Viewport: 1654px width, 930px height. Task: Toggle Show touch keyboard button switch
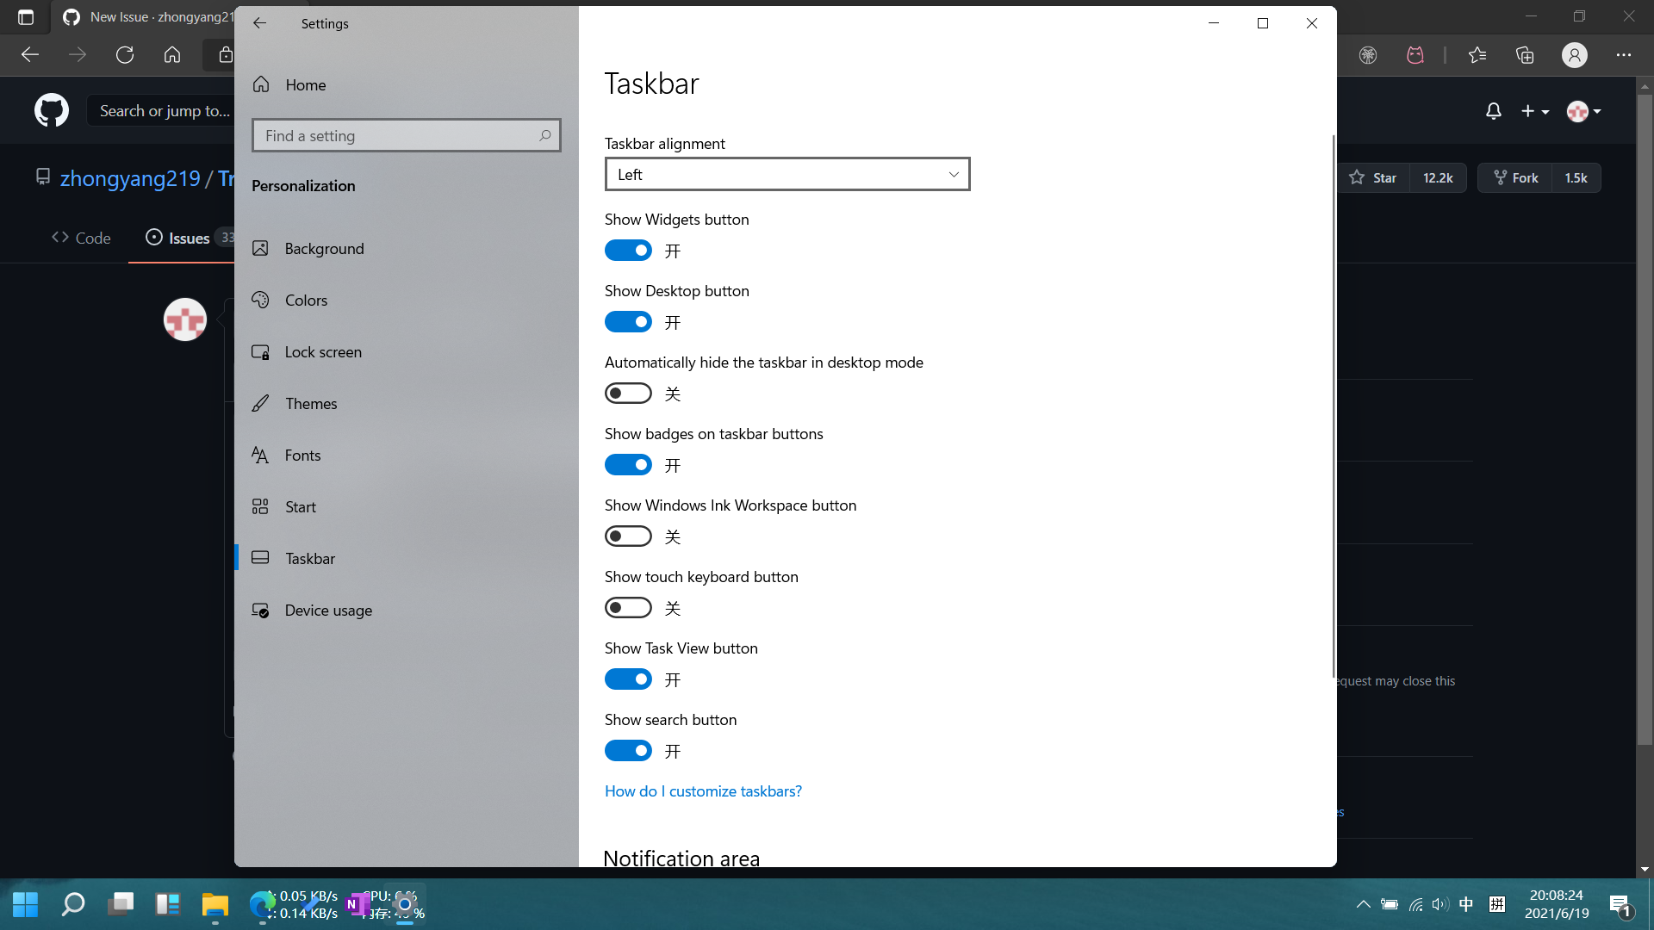[x=628, y=608]
